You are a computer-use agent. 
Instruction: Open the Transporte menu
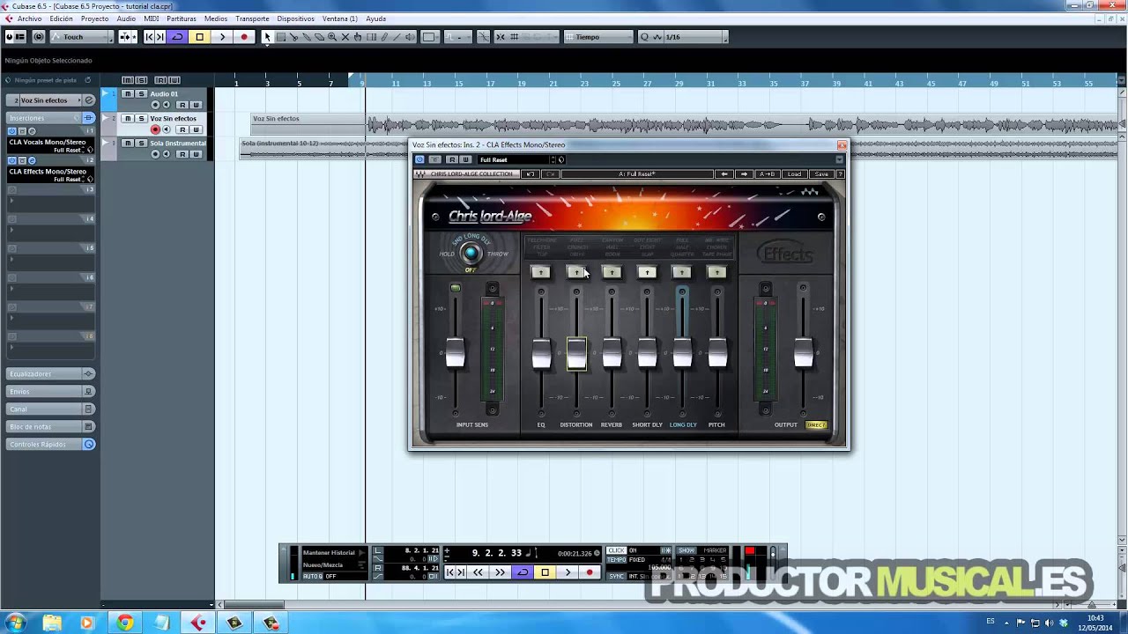coord(252,18)
